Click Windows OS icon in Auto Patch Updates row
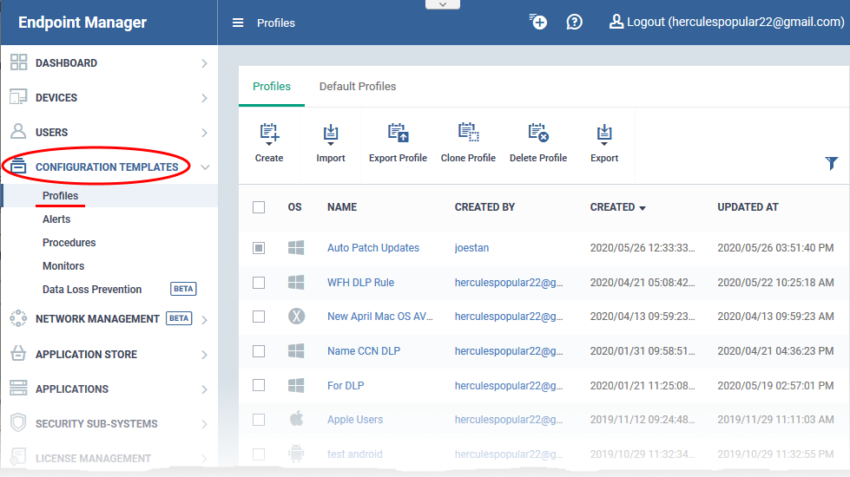Screen dimensions: 850x477 (x=296, y=248)
